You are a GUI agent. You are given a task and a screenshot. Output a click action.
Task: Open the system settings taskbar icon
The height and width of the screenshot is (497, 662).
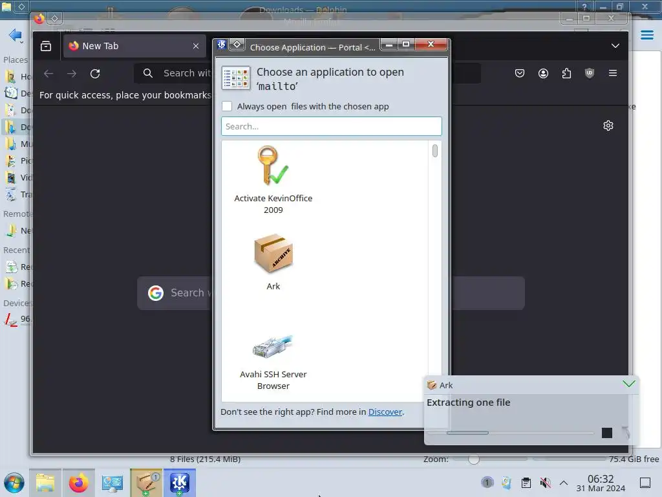[112, 483]
